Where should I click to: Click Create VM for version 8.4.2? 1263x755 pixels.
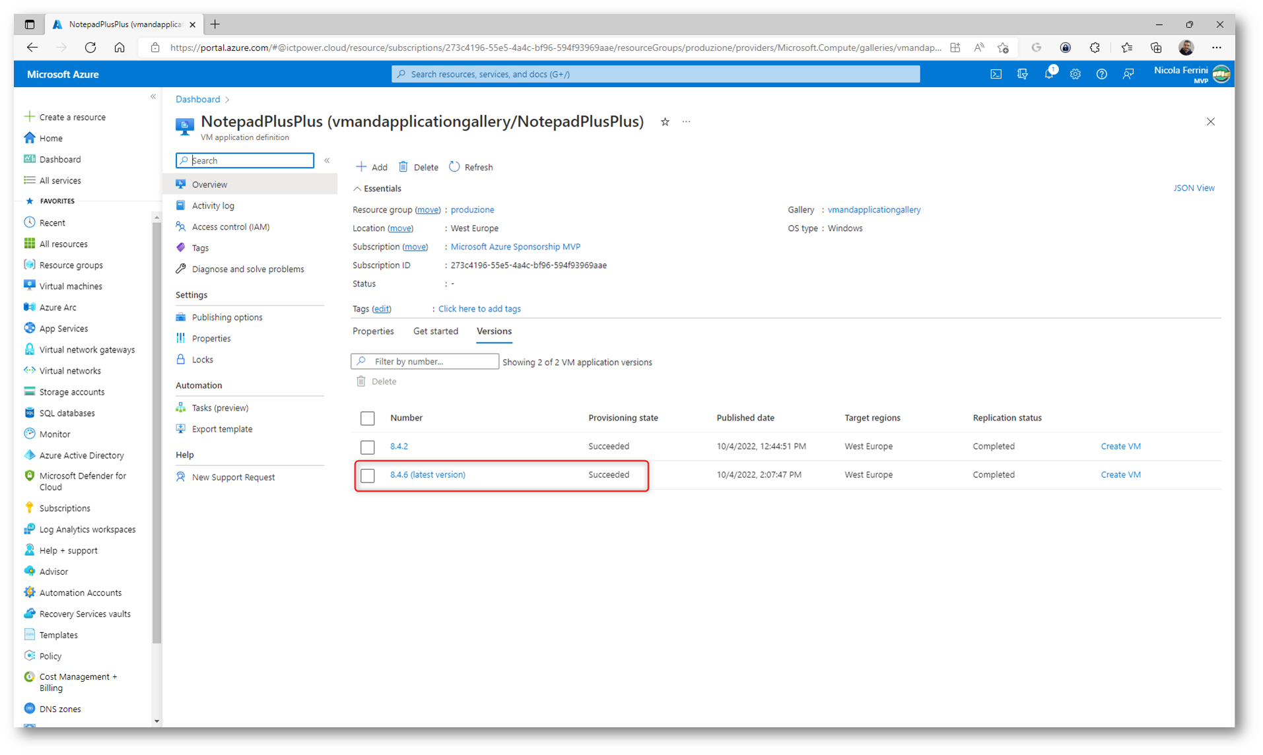[1120, 446]
